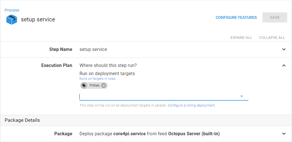Go back via the Process breadcrumb link
292x142 pixels.
pos(12,10)
